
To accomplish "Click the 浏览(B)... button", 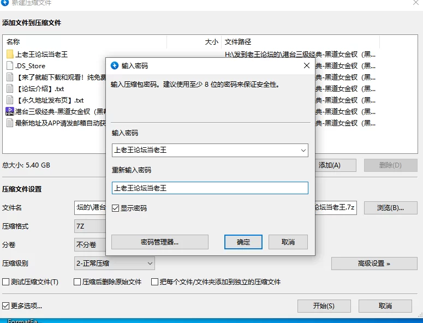I will coord(390,208).
